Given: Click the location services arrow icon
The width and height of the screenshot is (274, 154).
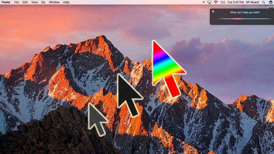Looking at the screenshot, I should [x=203, y=2].
